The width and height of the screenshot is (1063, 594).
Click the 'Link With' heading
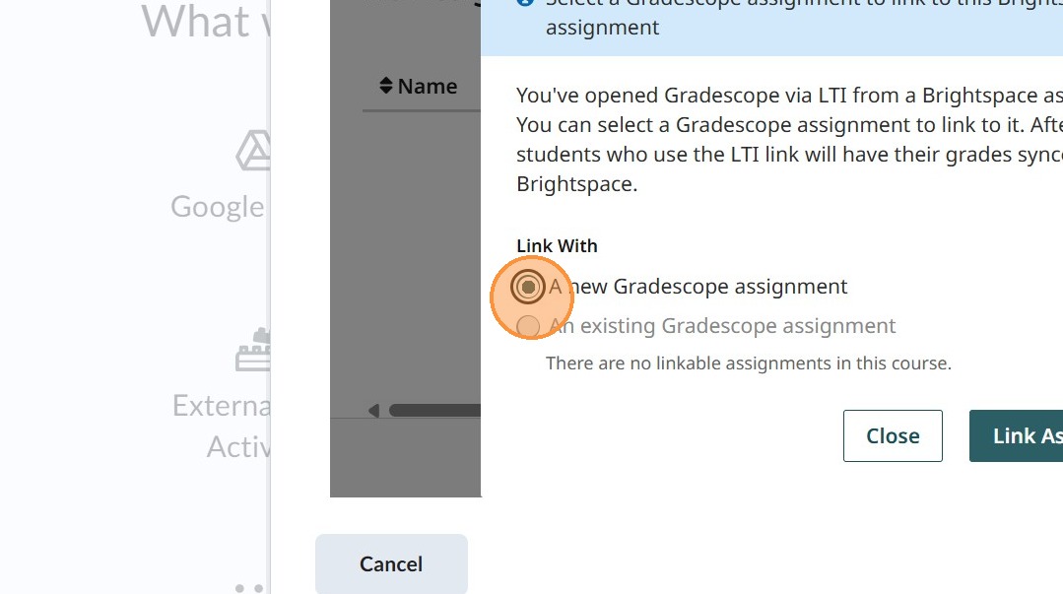click(x=557, y=246)
